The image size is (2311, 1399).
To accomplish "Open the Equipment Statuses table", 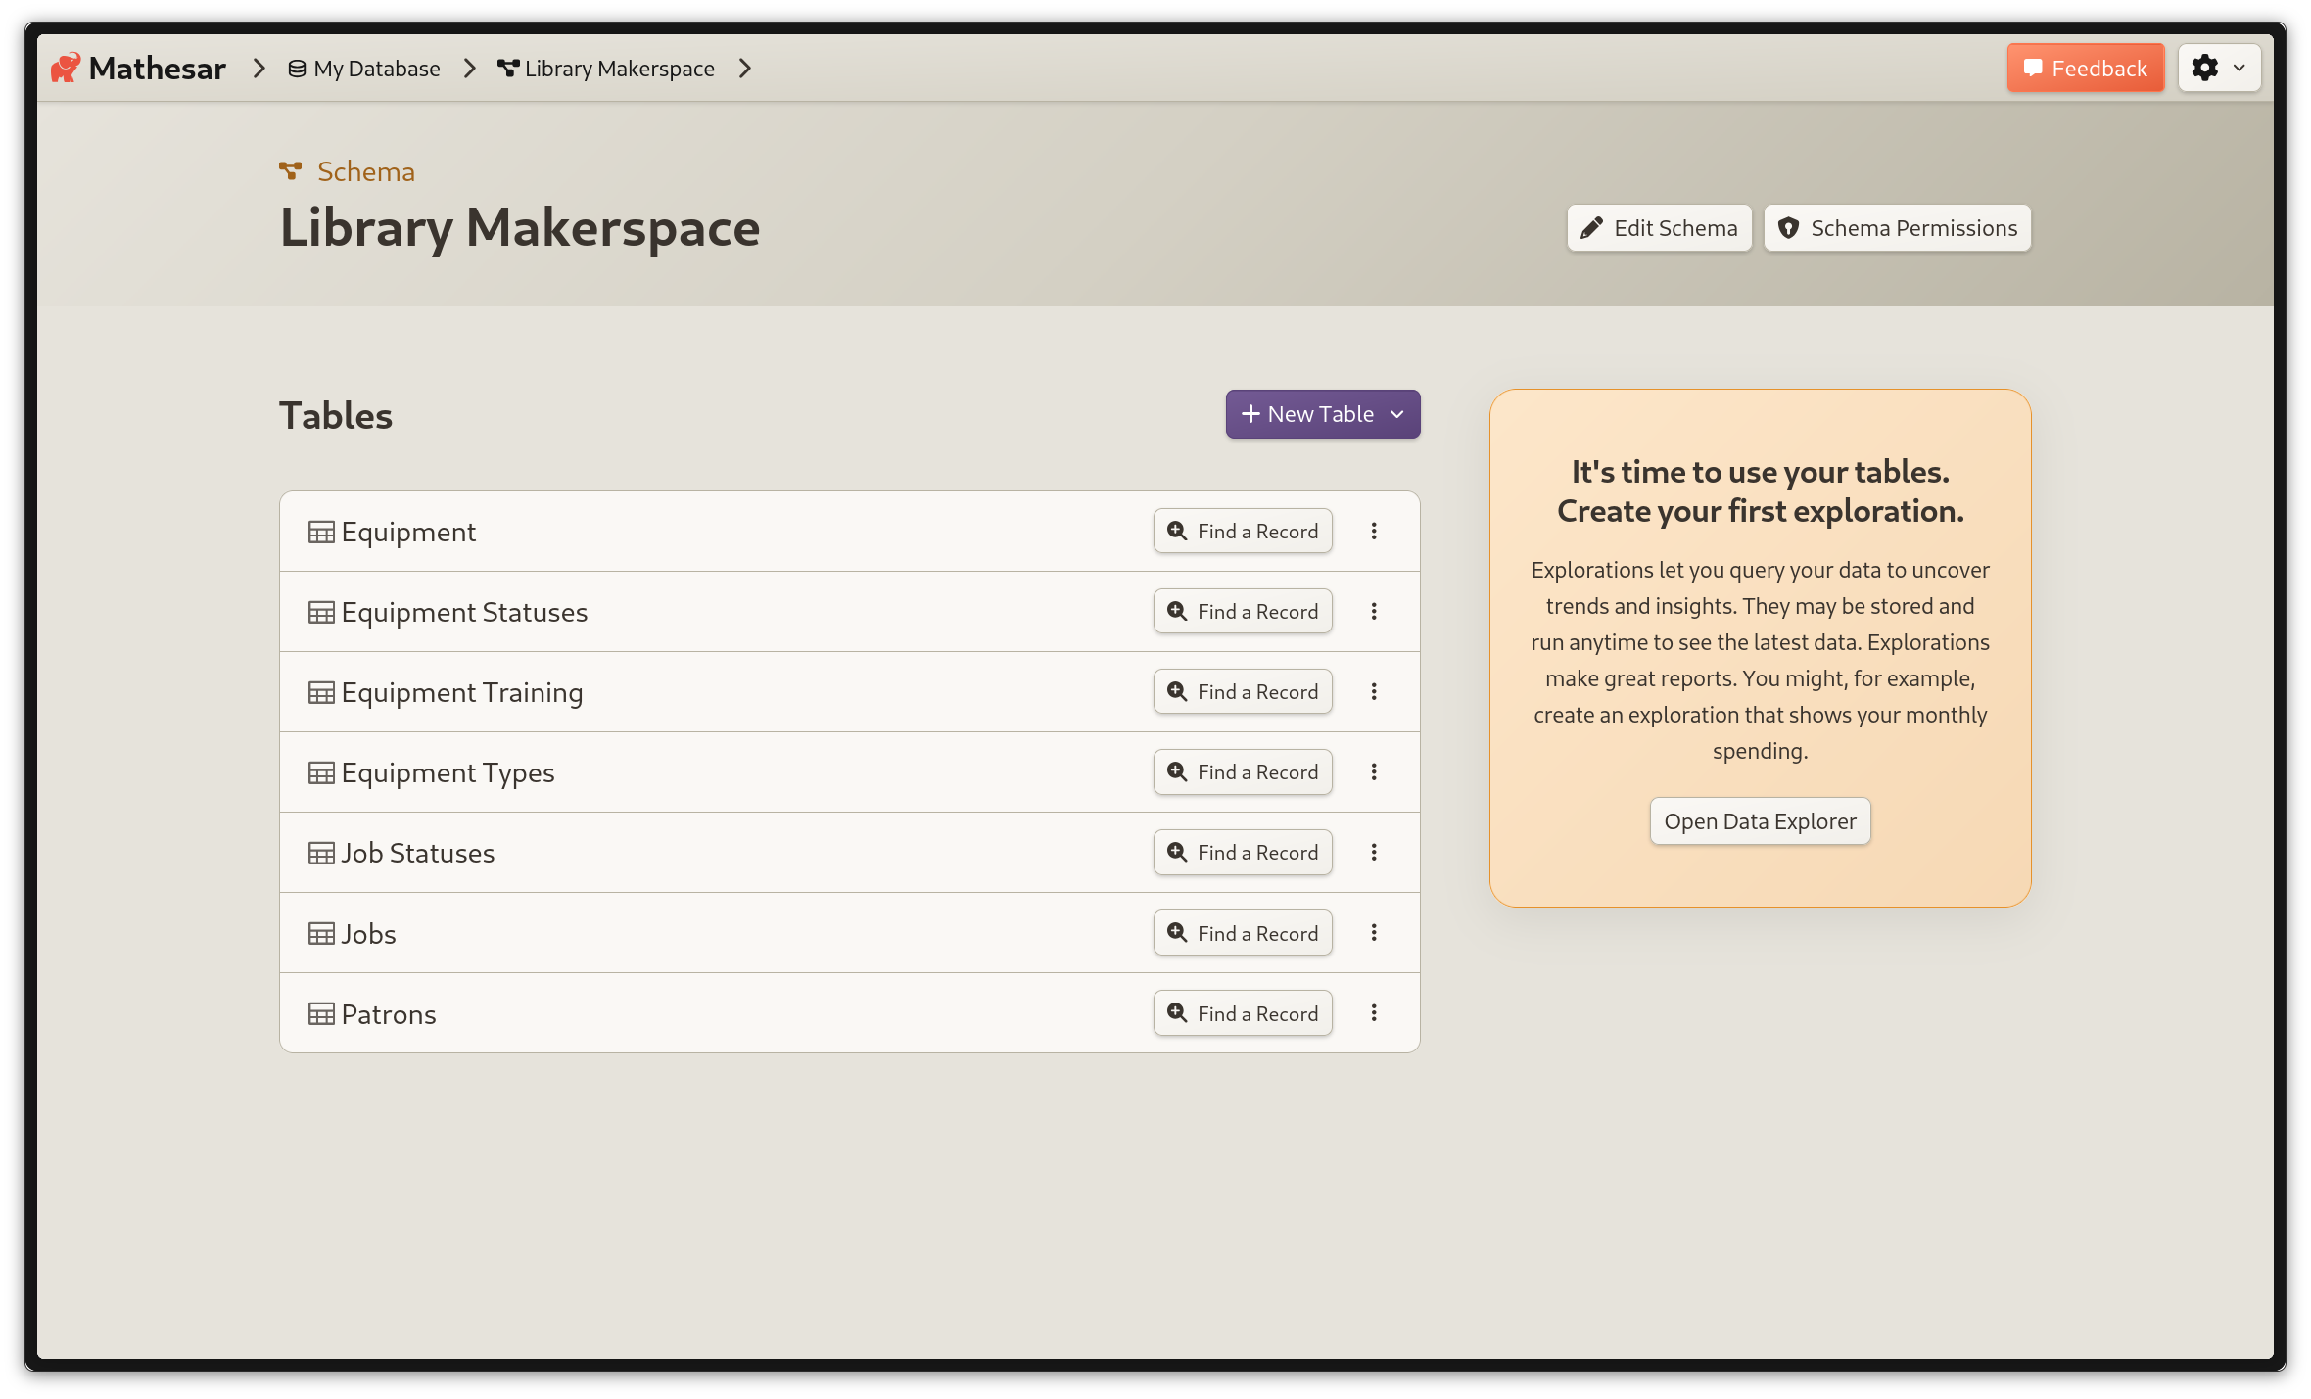I will [464, 612].
